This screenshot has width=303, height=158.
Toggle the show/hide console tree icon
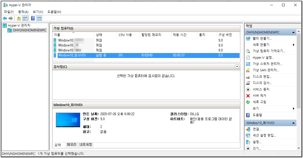coord(25,19)
